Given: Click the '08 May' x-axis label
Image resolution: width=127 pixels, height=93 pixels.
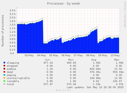Looking at the screenshot, I should [90, 55].
